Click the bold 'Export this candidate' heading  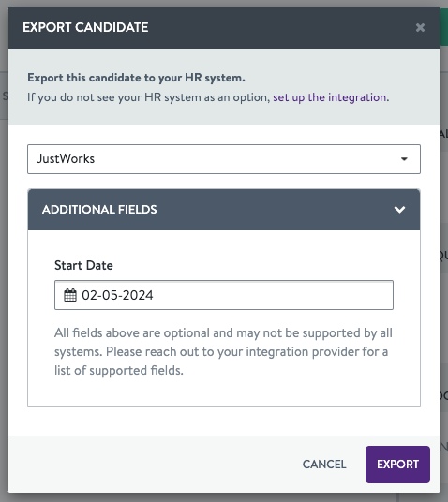[136, 78]
